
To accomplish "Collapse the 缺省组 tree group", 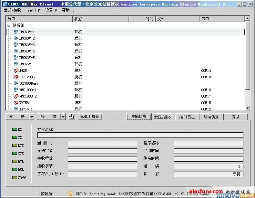I will (x=9, y=25).
